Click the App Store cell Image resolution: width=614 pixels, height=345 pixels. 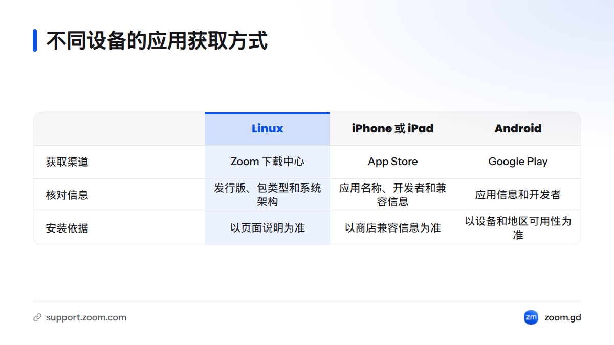coord(392,162)
